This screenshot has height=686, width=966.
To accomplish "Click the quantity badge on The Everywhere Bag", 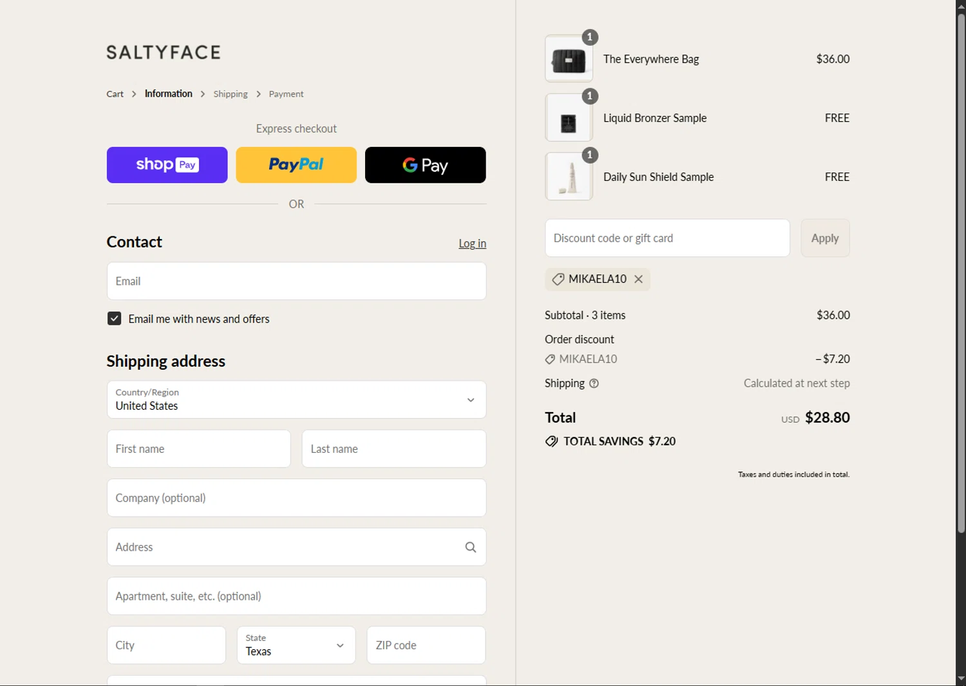I will click(x=590, y=37).
